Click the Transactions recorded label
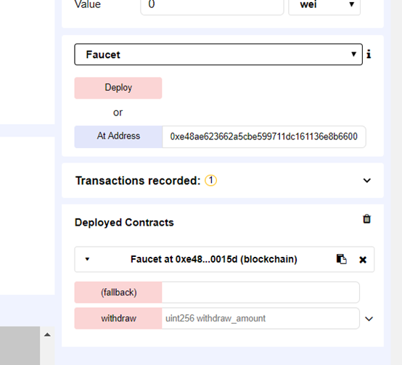The width and height of the screenshot is (402, 365). point(138,181)
